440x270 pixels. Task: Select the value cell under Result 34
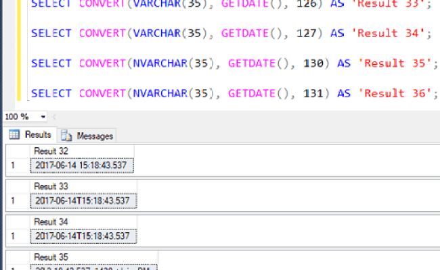[x=83, y=236]
